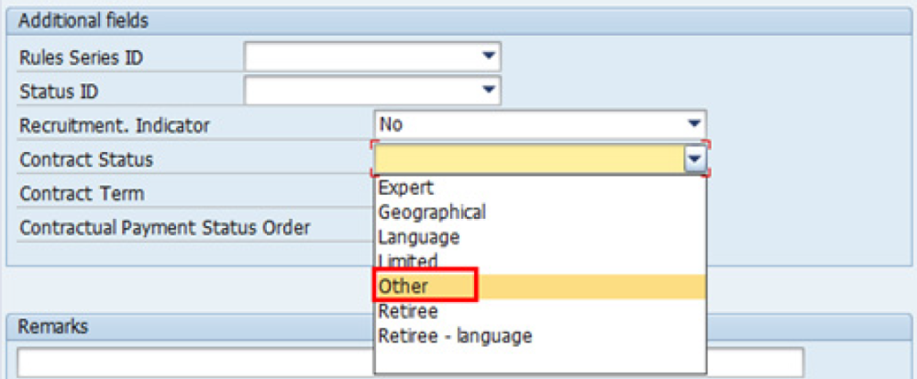Click the highlighted Contract Status input field
Viewport: 917px width, 379px height.
click(x=529, y=159)
